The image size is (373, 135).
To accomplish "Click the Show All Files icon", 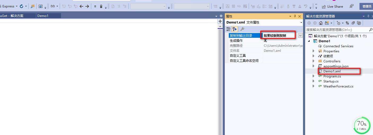I will click(359, 23).
